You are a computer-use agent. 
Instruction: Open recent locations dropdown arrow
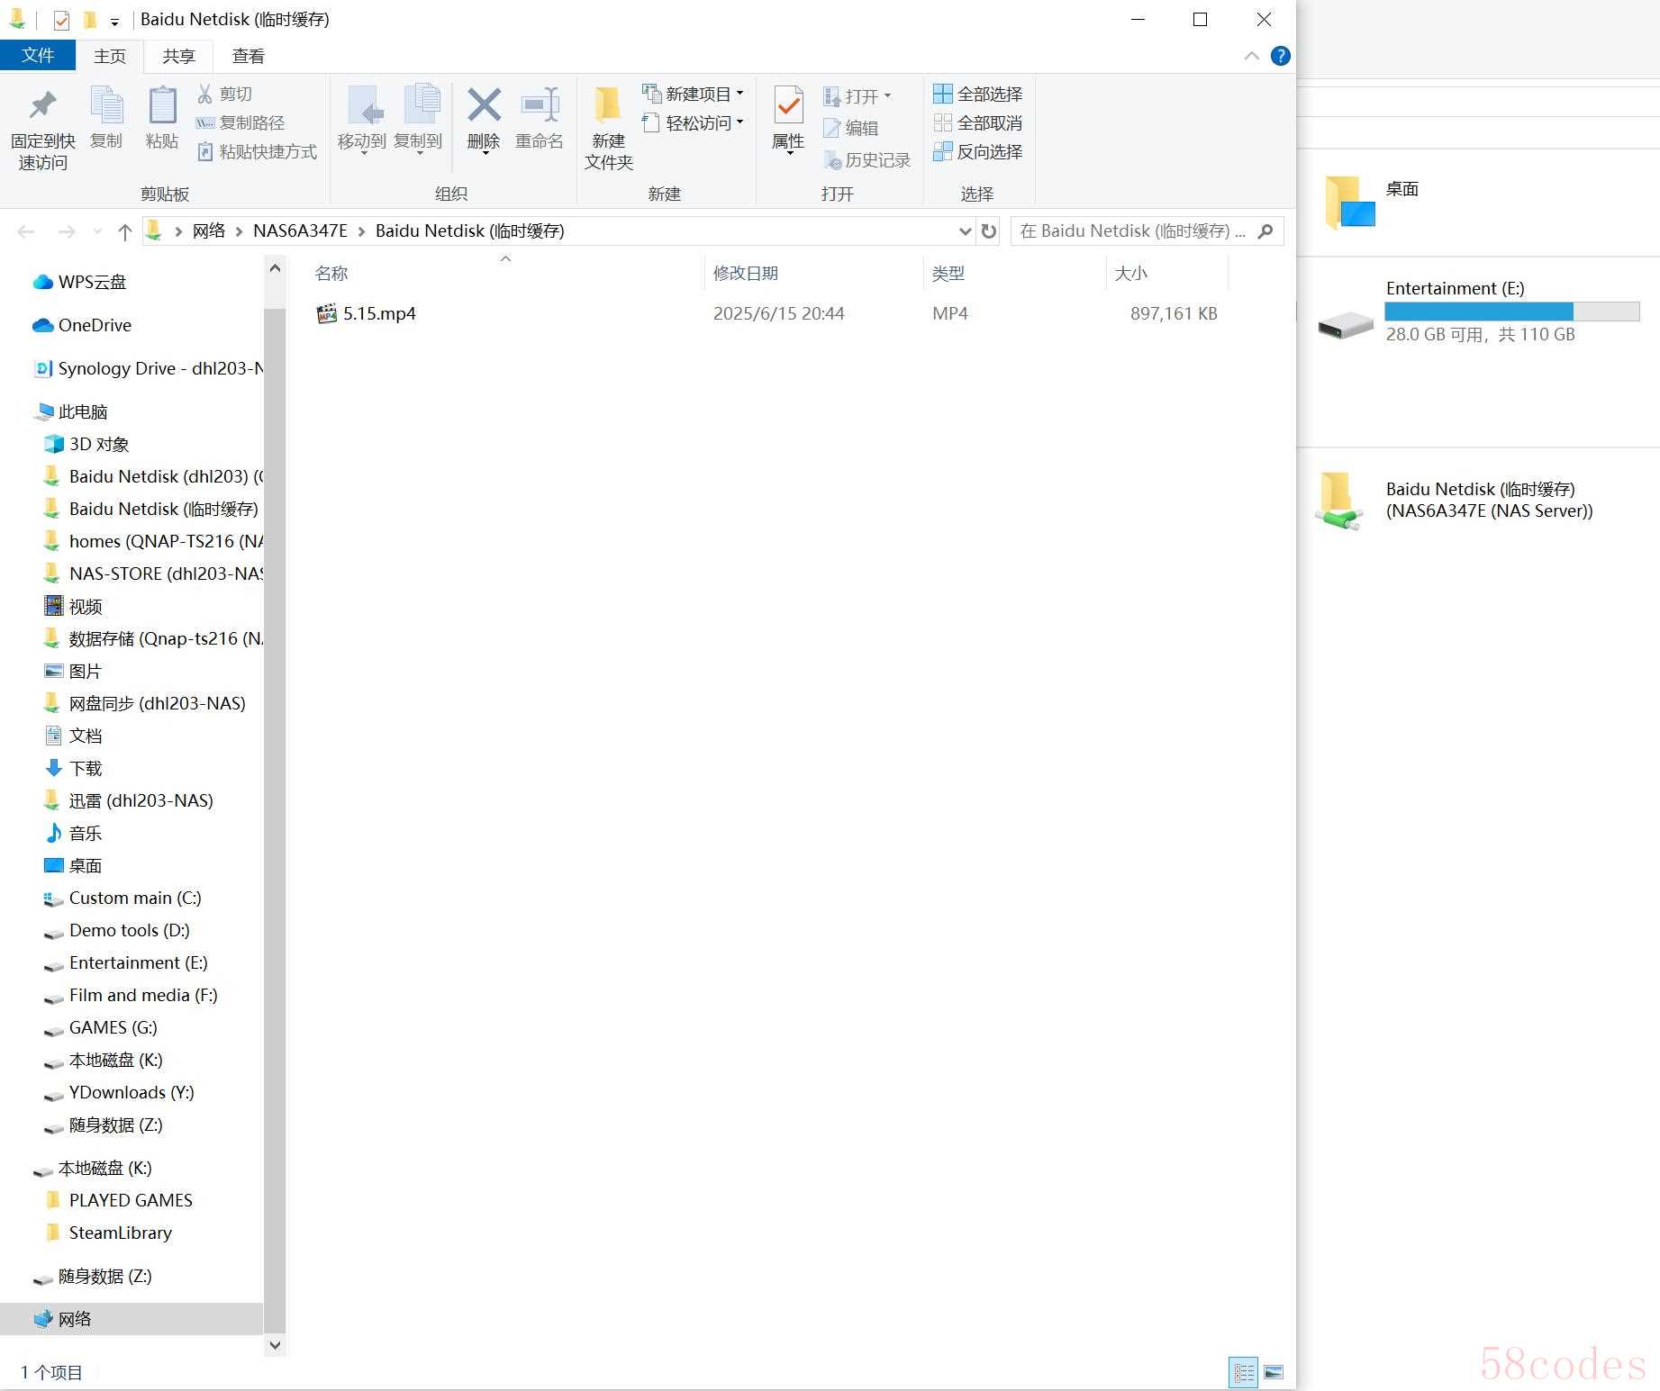(x=98, y=232)
